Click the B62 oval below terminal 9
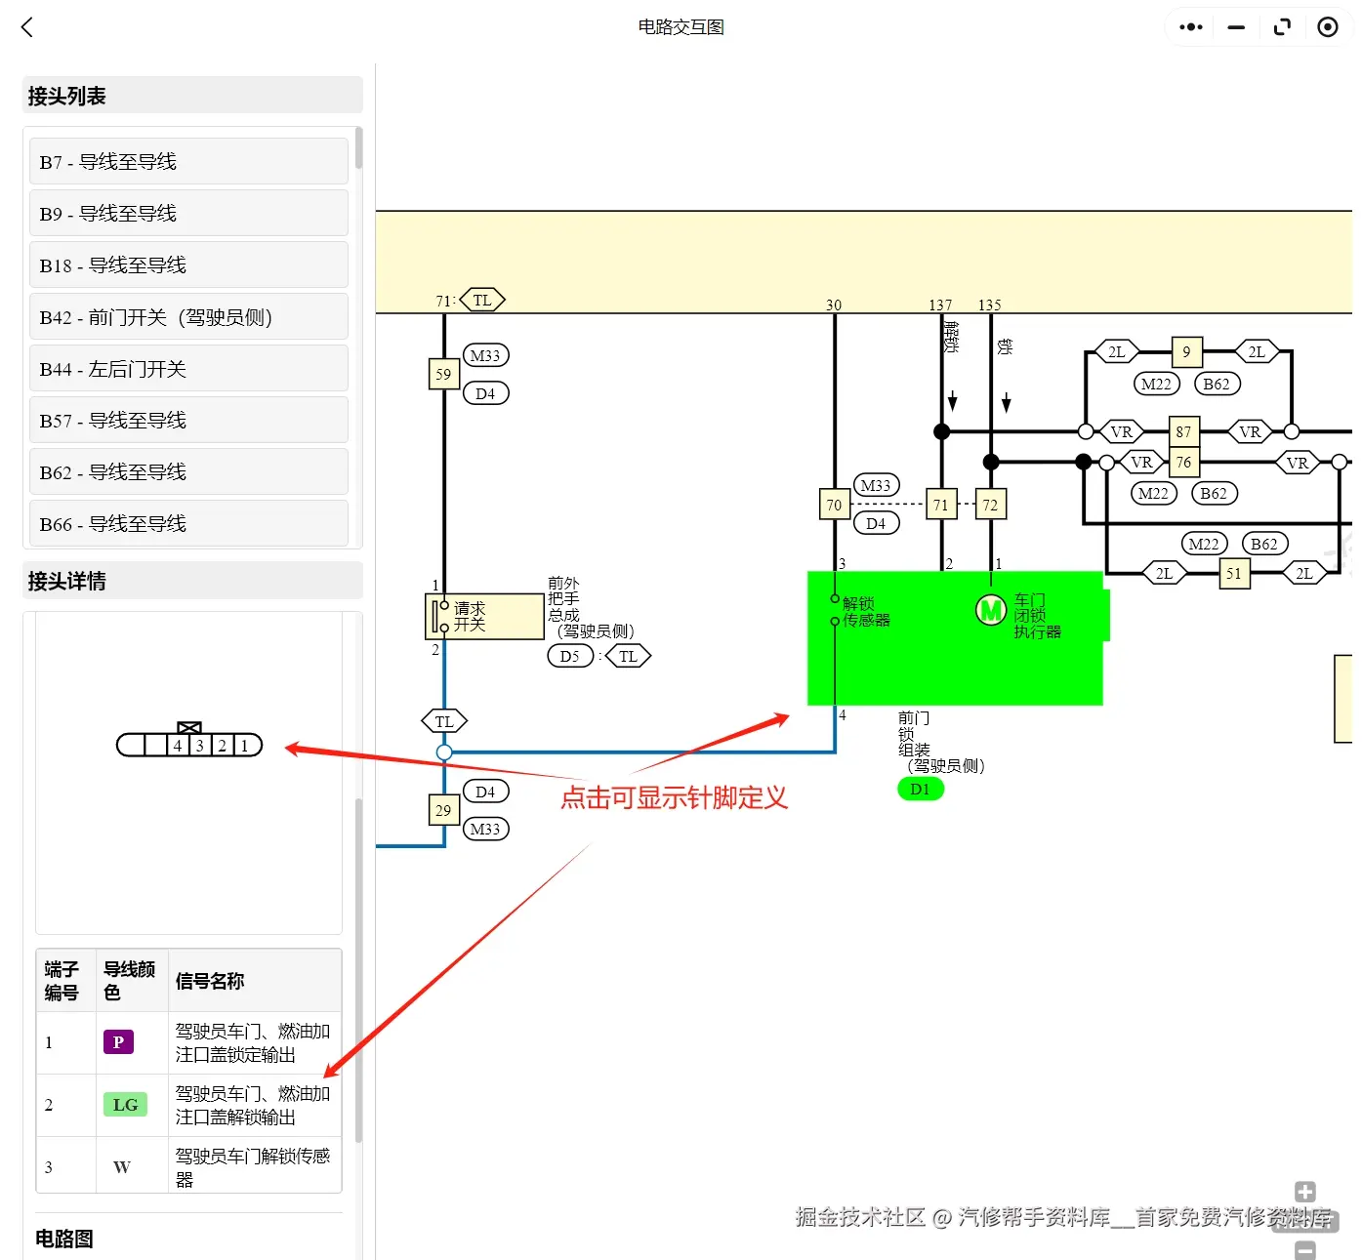 [1217, 384]
